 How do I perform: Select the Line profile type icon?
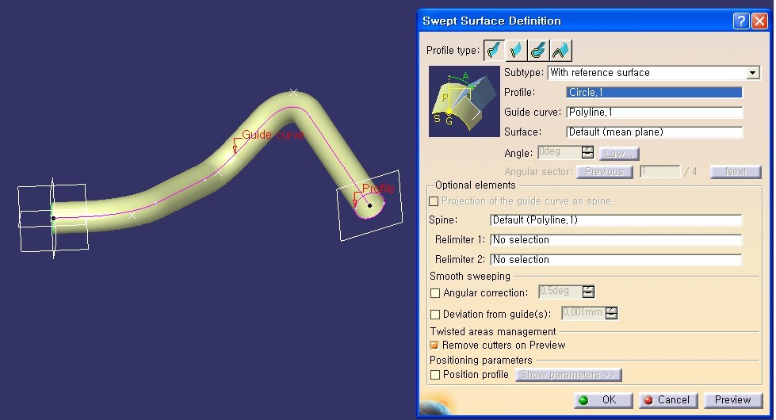click(x=516, y=51)
